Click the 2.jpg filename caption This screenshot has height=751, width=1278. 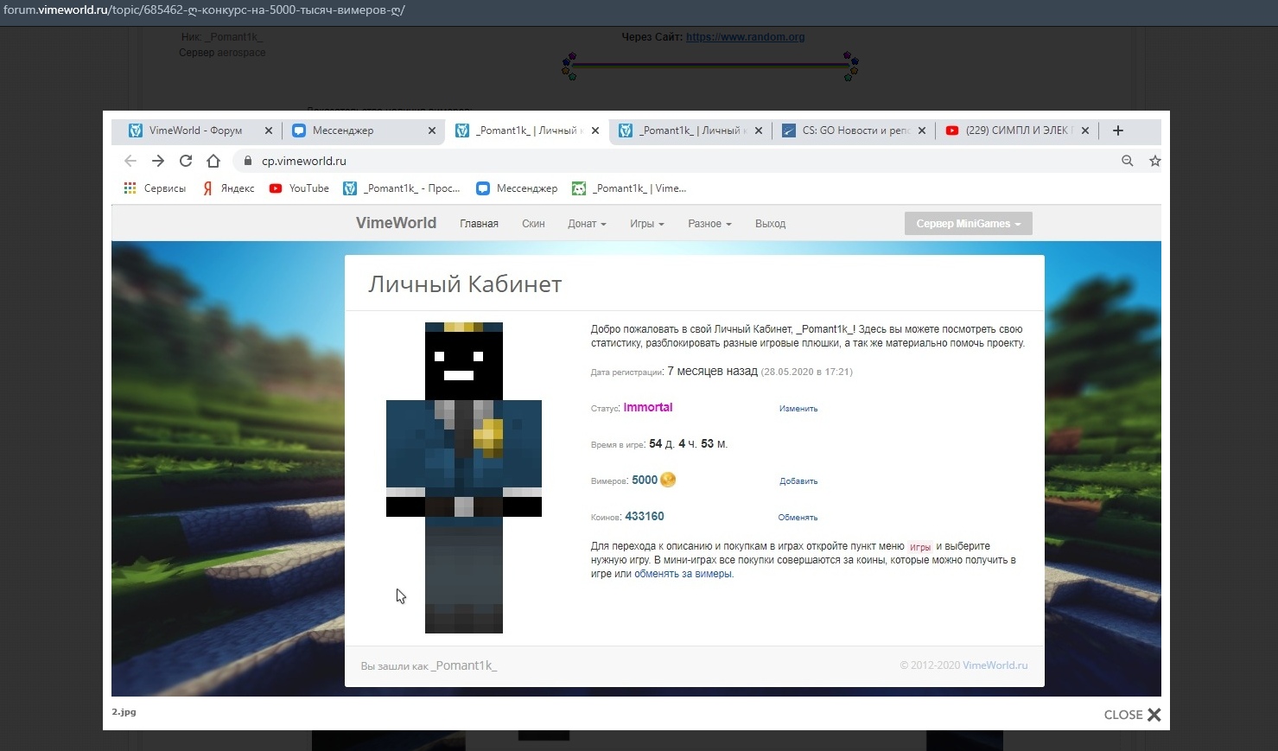124,712
